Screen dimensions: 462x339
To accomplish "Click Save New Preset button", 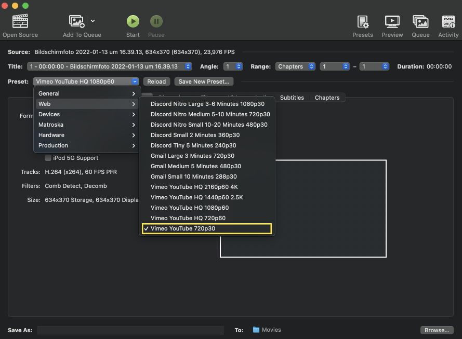I will 204,82.
